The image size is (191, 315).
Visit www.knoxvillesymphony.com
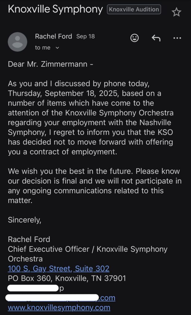click(x=60, y=307)
